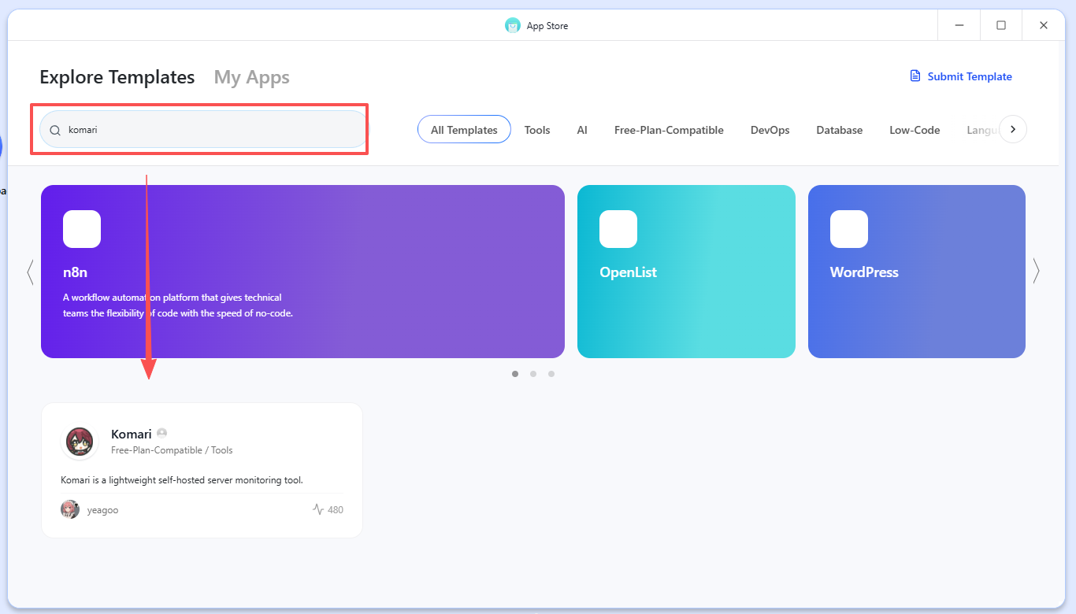This screenshot has width=1076, height=614.
Task: Switch to the My Apps tab
Action: [251, 77]
